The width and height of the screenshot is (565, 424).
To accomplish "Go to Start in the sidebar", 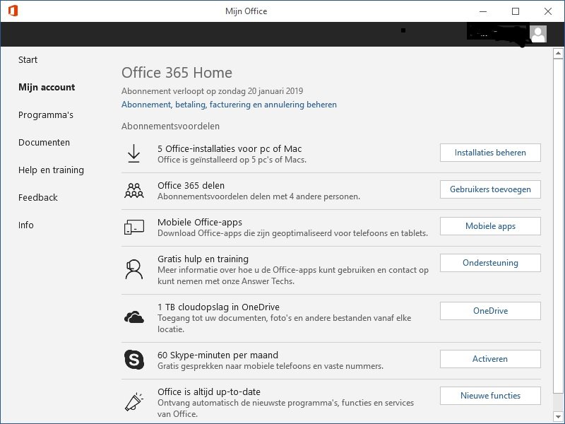I will 28,60.
